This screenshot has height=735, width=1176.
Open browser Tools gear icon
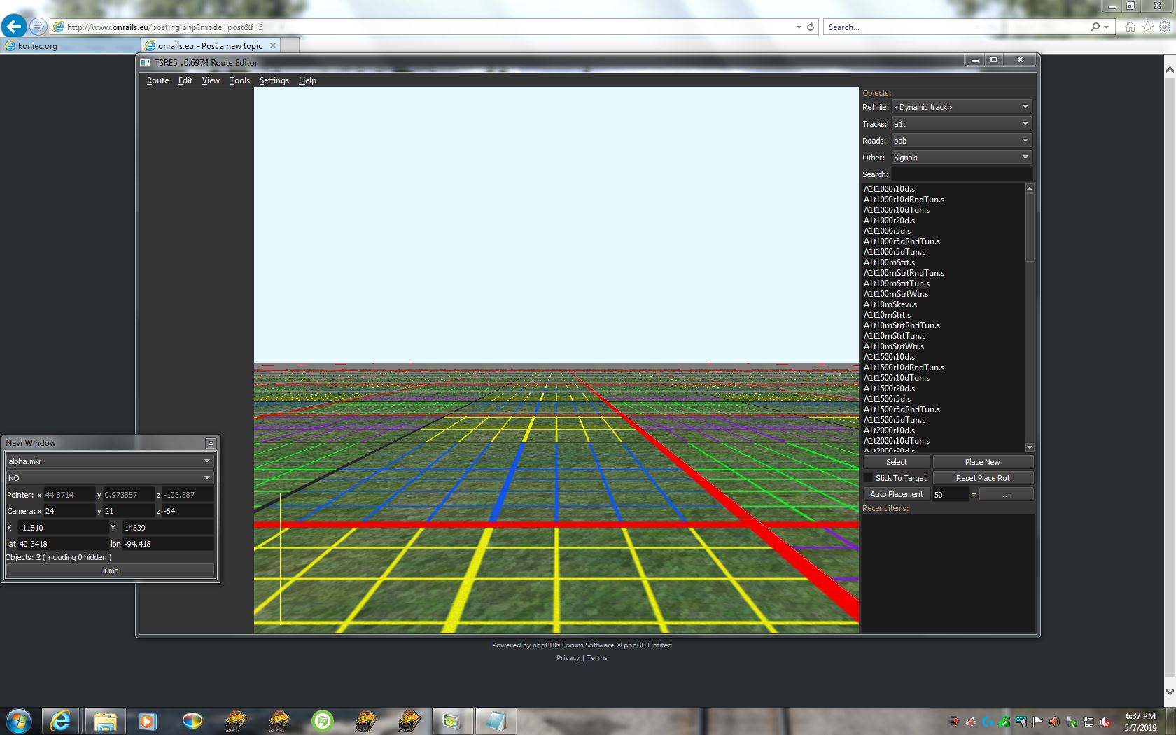coord(1165,27)
